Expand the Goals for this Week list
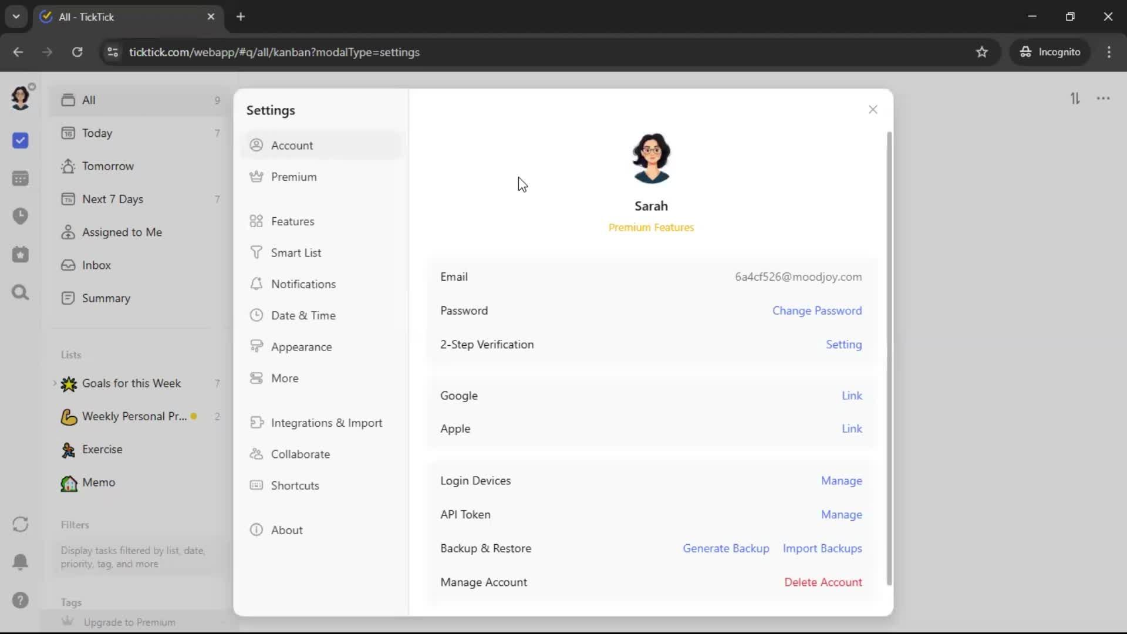Screen dimensions: 1127x634 tap(55, 383)
